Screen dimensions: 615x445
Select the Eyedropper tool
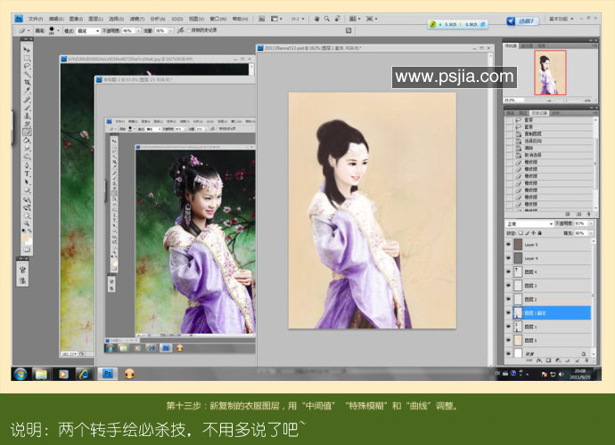(x=27, y=91)
